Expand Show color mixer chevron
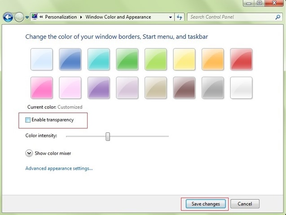Screen dimensions: 286x215 pyautogui.click(x=29, y=153)
